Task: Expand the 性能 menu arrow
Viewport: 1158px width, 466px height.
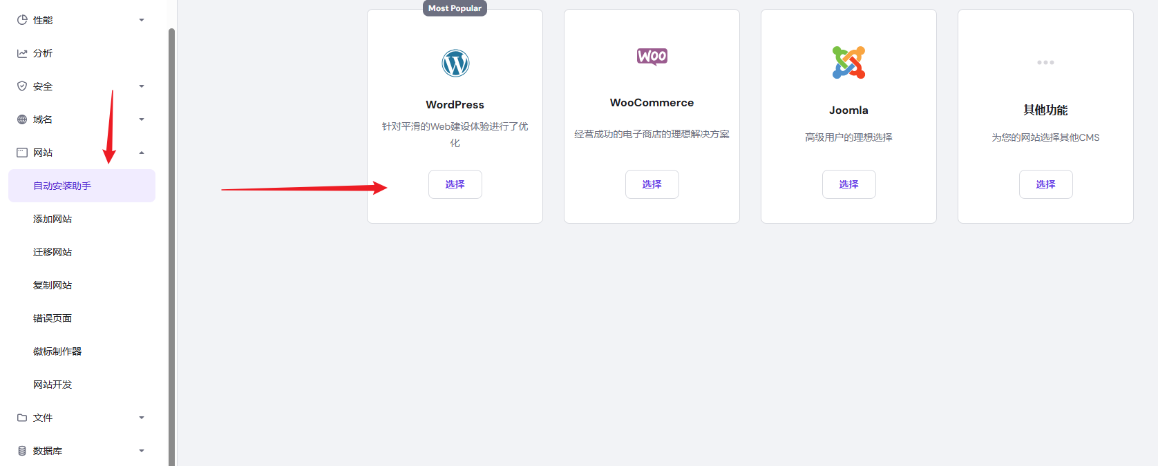Action: point(142,20)
